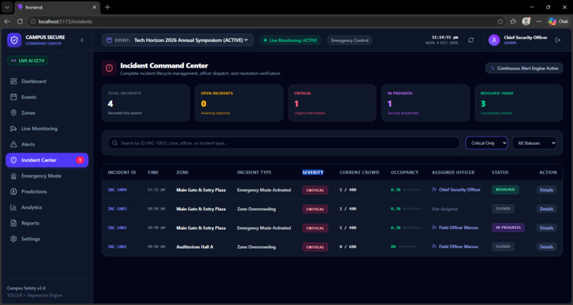The height and width of the screenshot is (305, 573).
Task: Open the Alerts page
Action: [x=47, y=144]
